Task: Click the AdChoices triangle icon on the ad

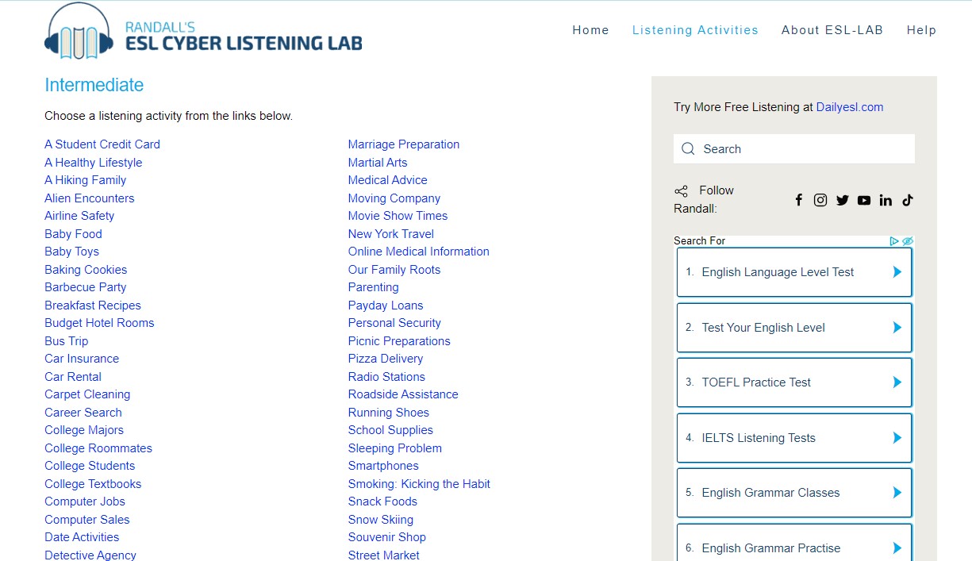Action: coord(894,240)
